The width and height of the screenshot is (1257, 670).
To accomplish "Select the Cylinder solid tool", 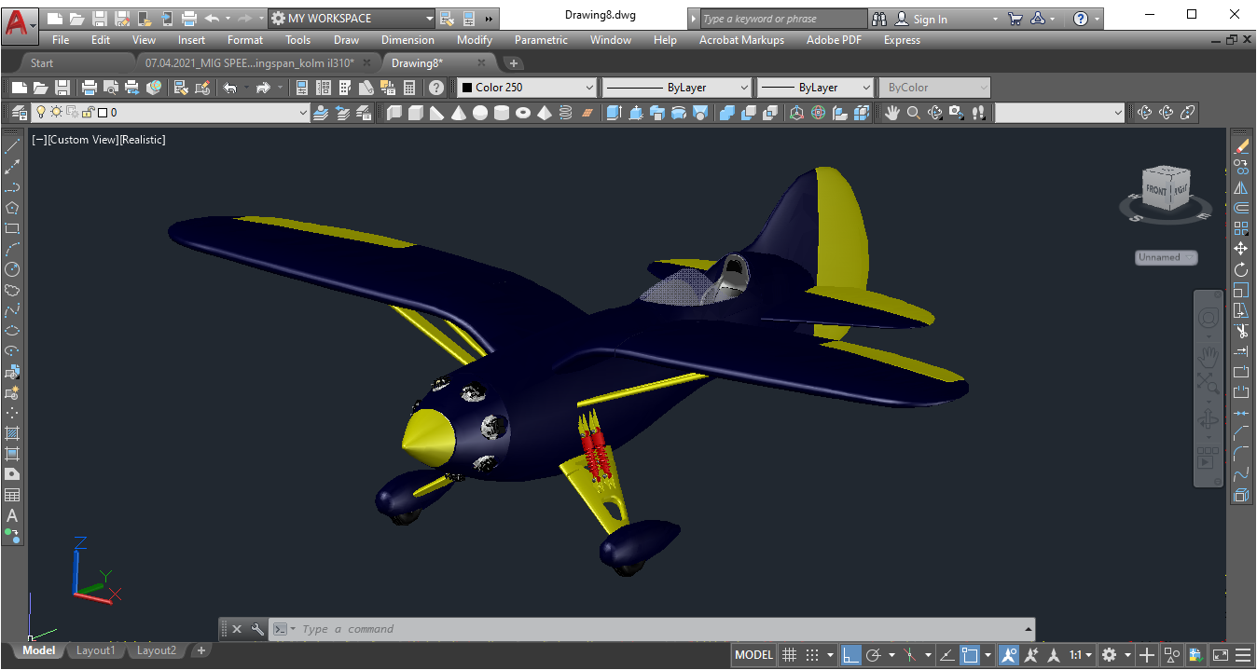I will [x=501, y=113].
